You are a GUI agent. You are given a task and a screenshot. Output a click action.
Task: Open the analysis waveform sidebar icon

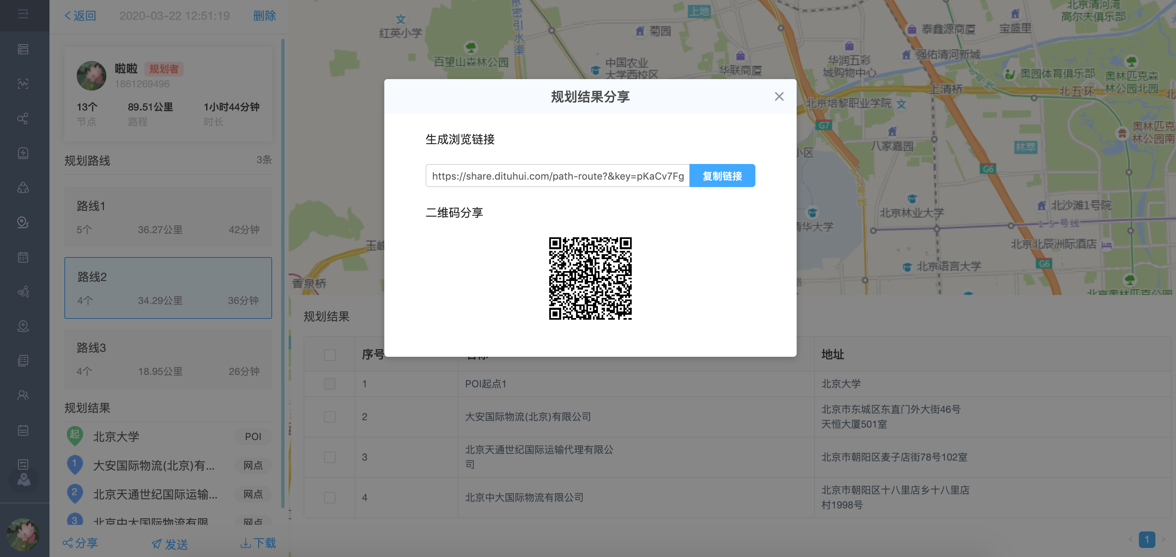point(23,84)
